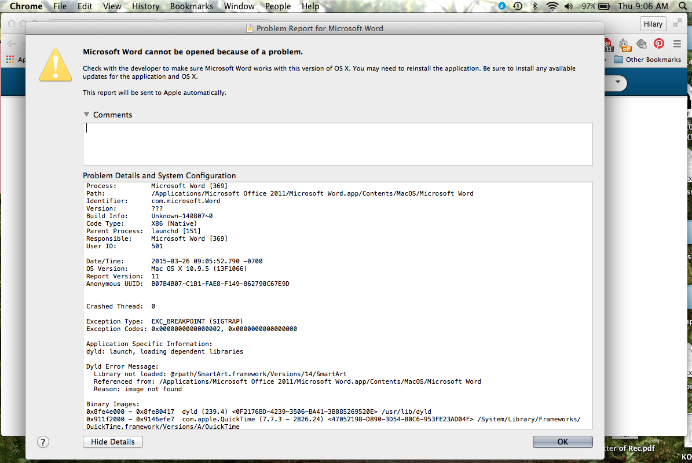Image resolution: width=692 pixels, height=463 pixels.
Task: Open the View menu
Action: (112, 6)
